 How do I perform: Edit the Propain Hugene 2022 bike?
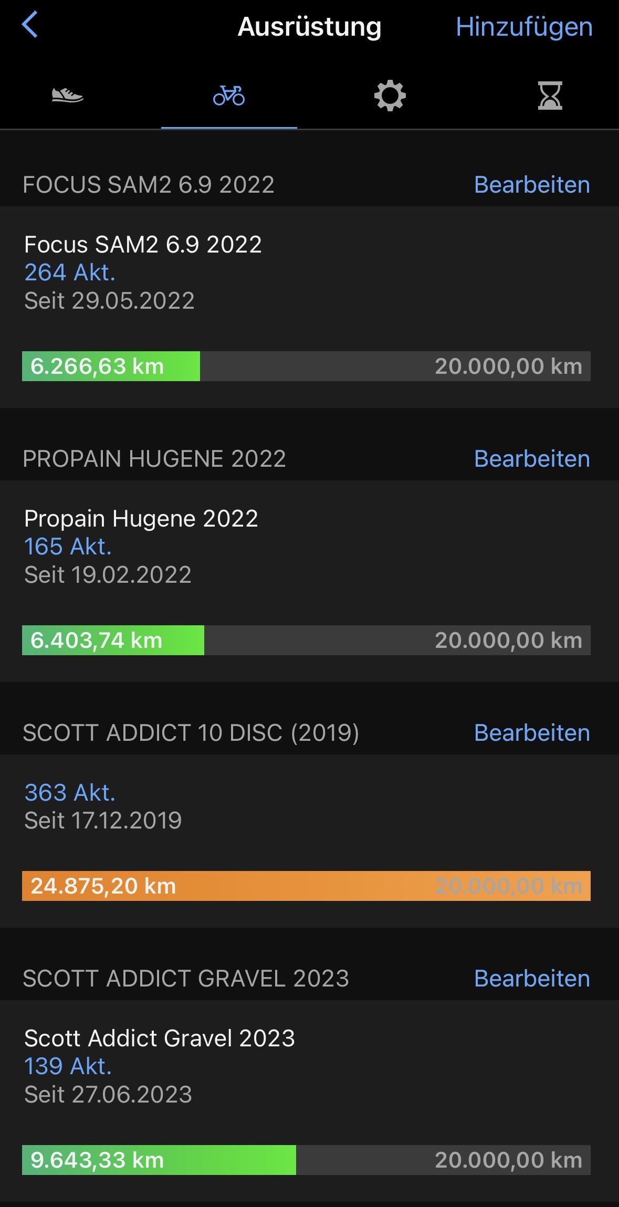(531, 459)
